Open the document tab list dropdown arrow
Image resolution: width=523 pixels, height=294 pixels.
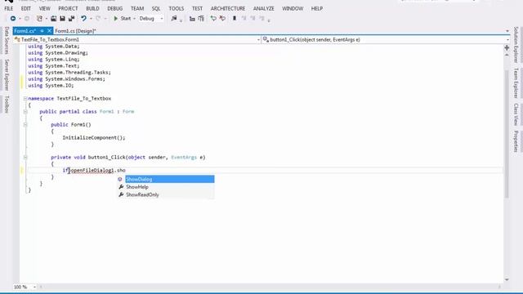pyautogui.click(x=507, y=31)
